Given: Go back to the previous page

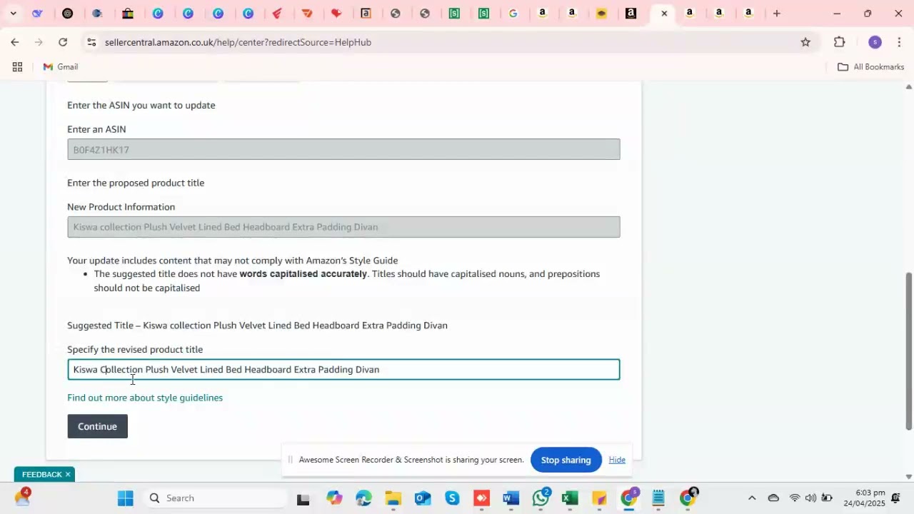Looking at the screenshot, I should (14, 42).
